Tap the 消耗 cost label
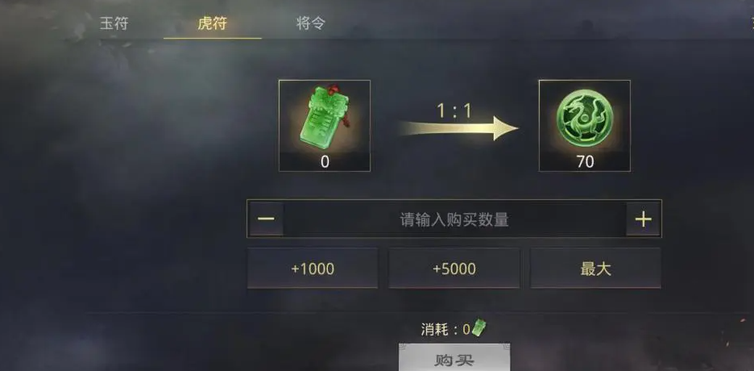The image size is (754, 371). [x=434, y=330]
